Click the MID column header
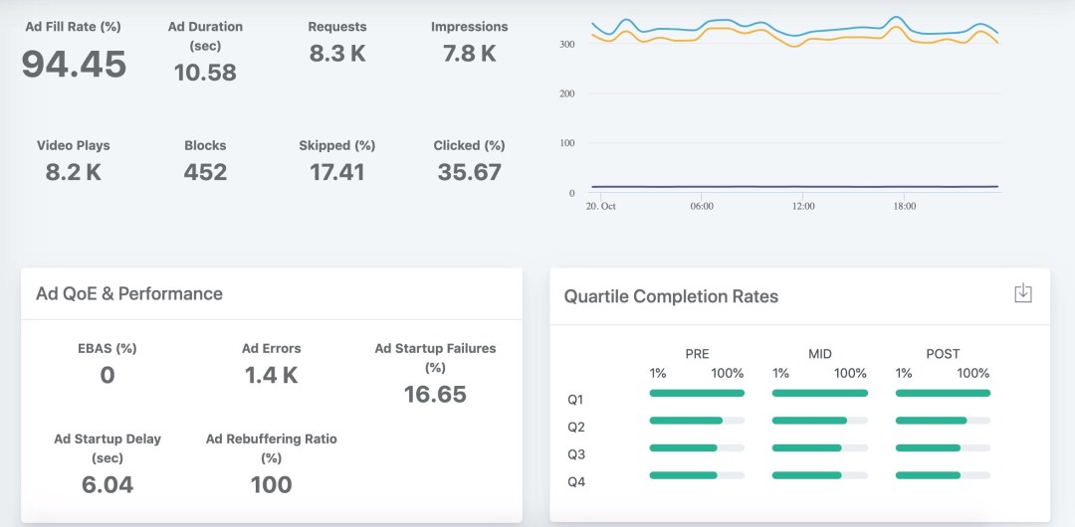The image size is (1075, 527). tap(819, 354)
